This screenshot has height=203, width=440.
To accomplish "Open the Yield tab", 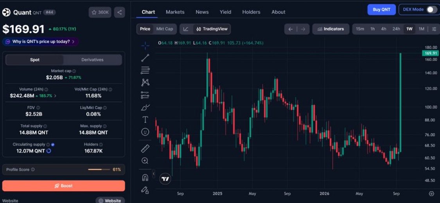I will click(x=225, y=12).
